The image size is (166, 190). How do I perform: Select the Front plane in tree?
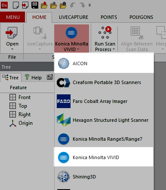click(20, 97)
